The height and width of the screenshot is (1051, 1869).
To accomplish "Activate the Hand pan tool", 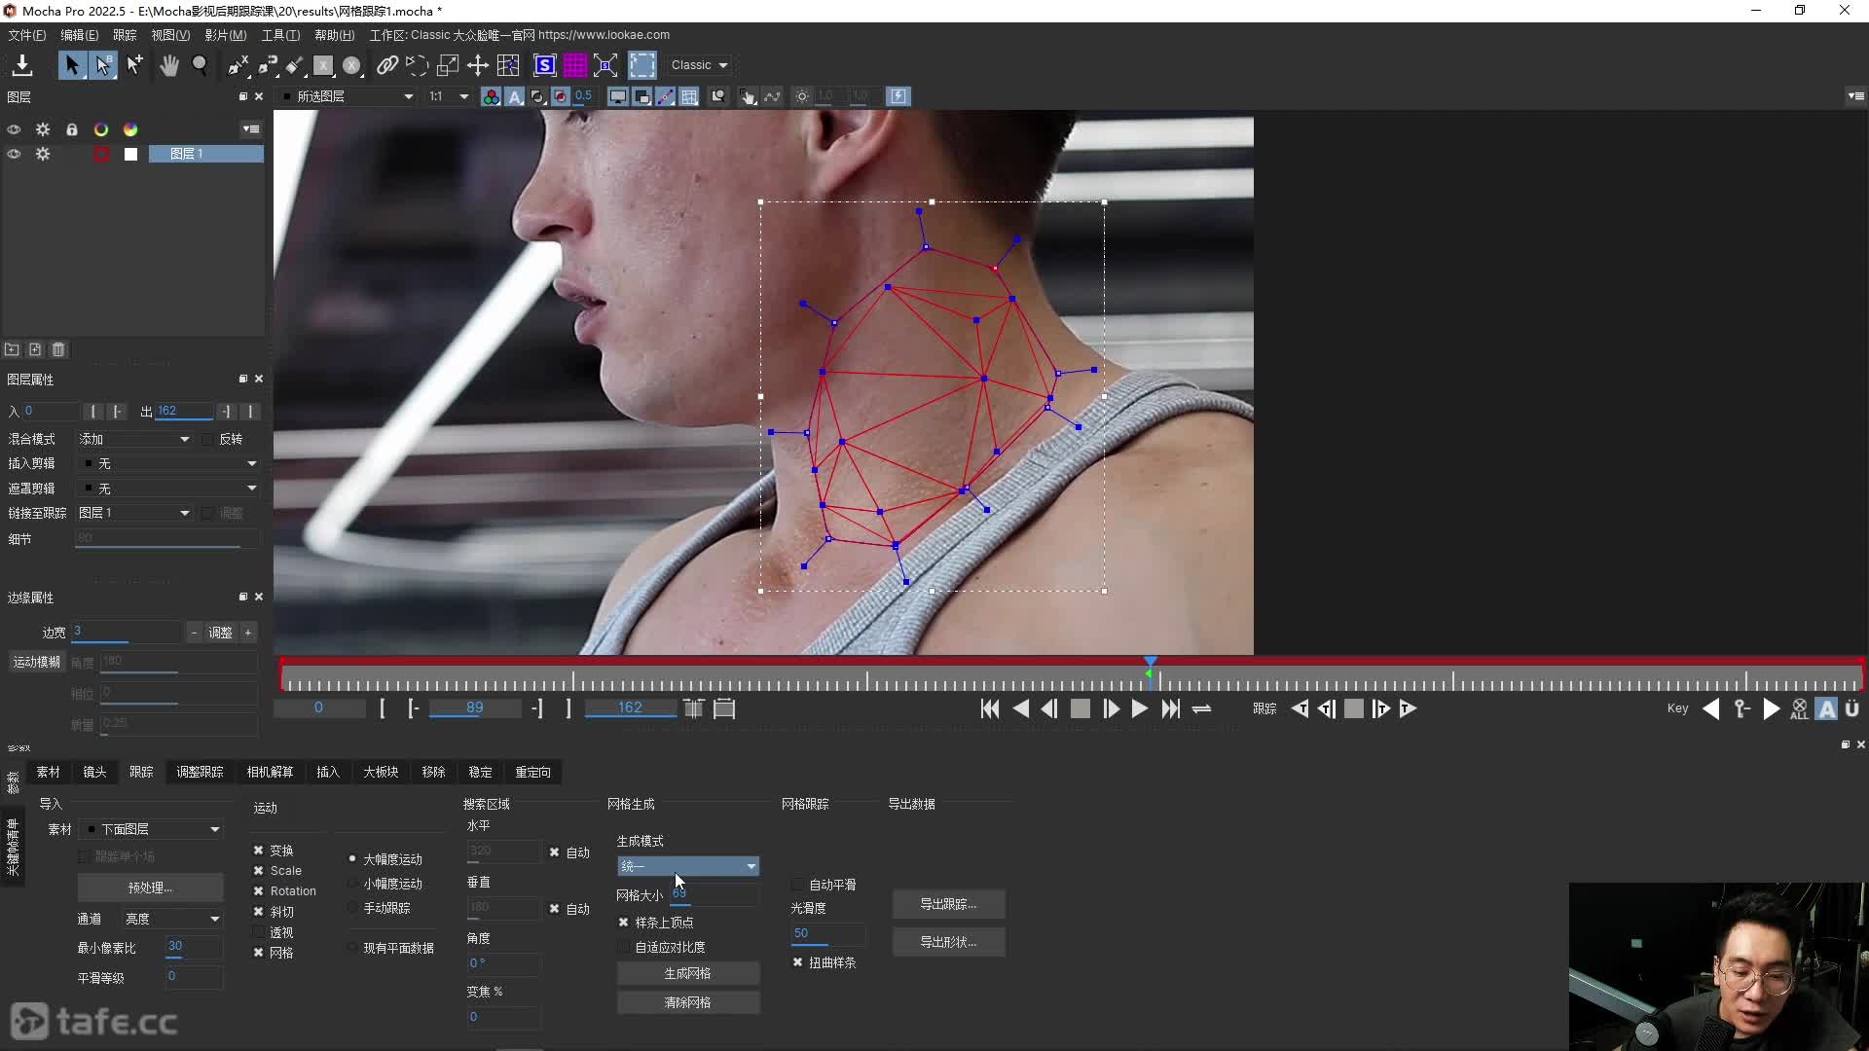I will [x=169, y=65].
